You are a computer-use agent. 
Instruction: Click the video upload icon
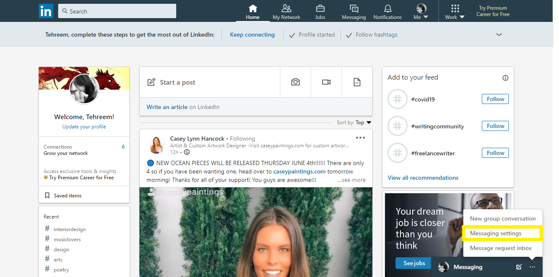point(326,82)
